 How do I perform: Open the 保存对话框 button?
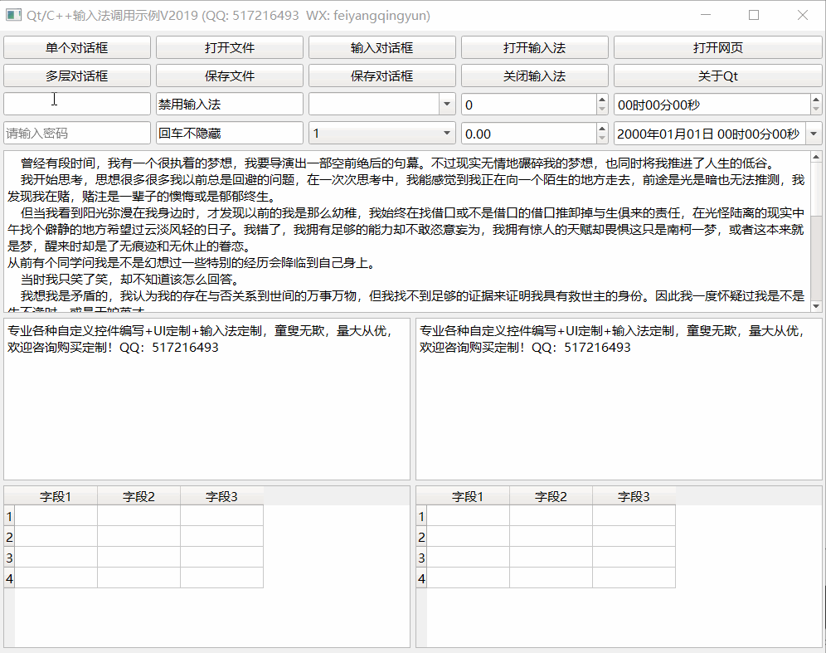[382, 76]
